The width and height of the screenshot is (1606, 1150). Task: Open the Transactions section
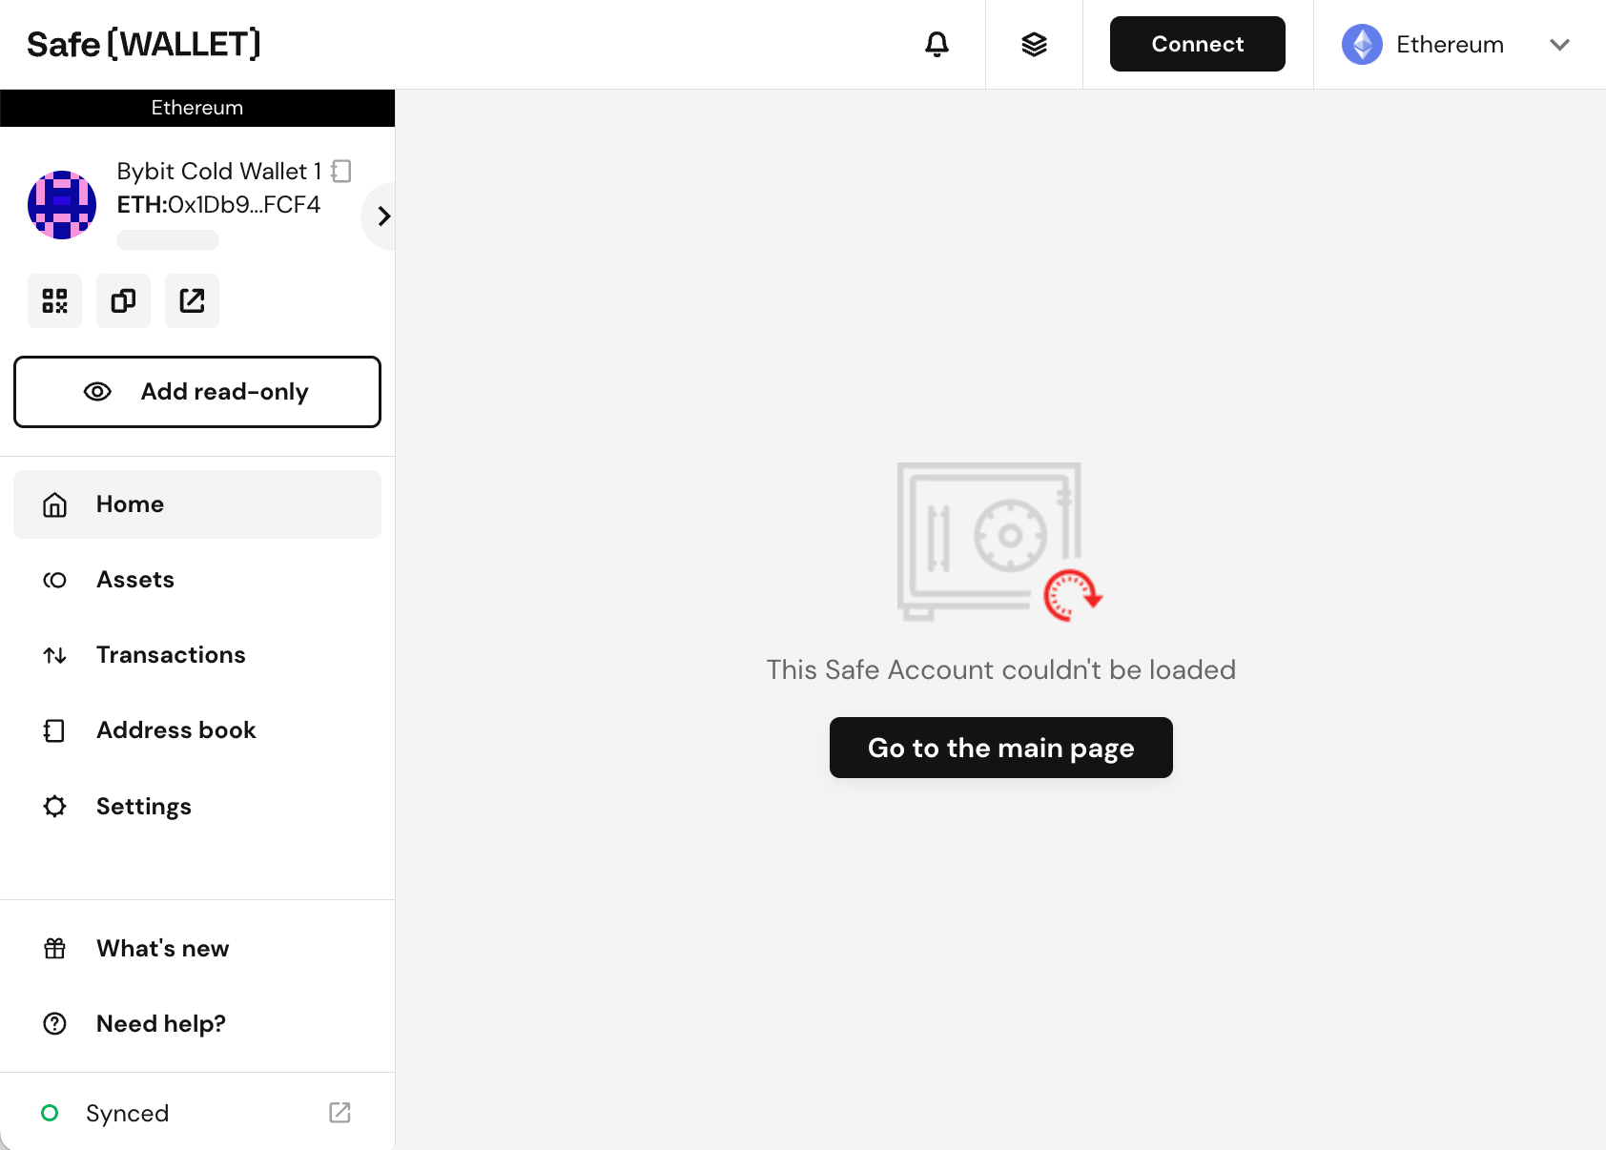point(197,655)
